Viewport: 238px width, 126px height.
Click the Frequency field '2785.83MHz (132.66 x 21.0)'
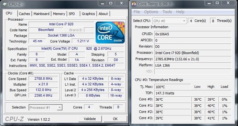click(x=193, y=59)
